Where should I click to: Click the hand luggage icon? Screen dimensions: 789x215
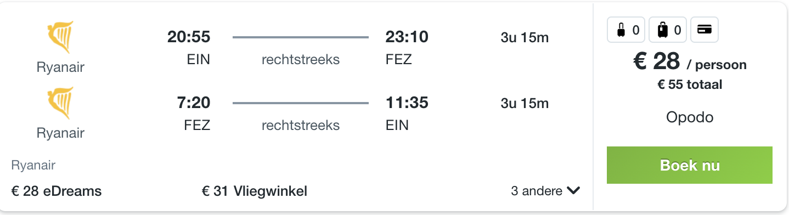pyautogui.click(x=621, y=30)
